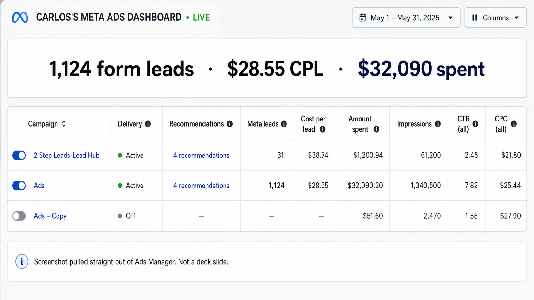Screen dimensions: 534x300
Task: Click info icon beside CPC (all)
Action: [x=514, y=124]
